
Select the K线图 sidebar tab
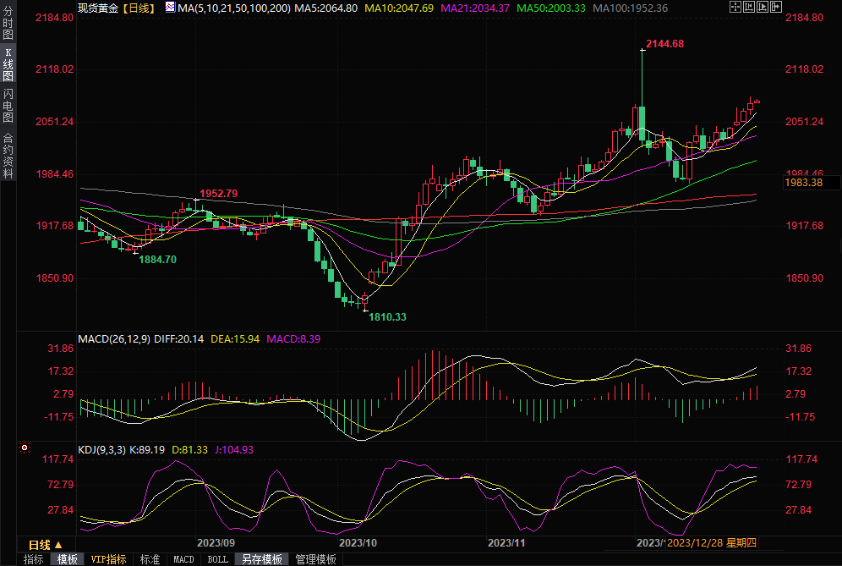click(8, 64)
